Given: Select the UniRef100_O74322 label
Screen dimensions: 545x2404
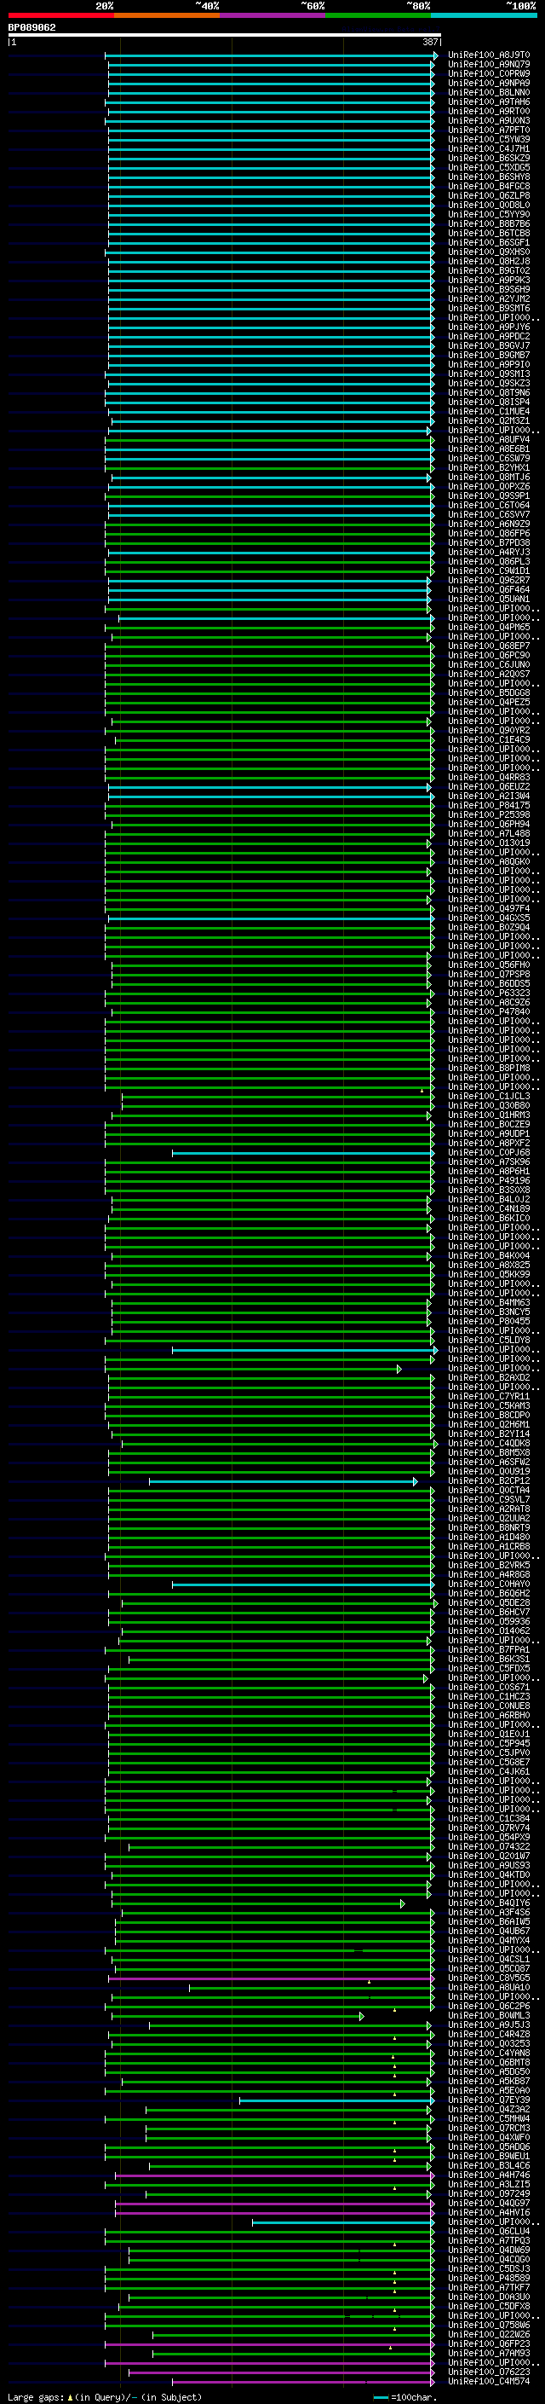Looking at the screenshot, I should [x=489, y=1847].
